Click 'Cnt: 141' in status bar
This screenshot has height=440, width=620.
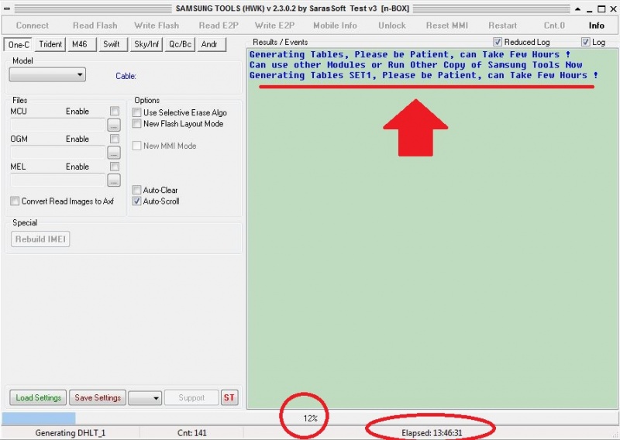click(x=191, y=433)
